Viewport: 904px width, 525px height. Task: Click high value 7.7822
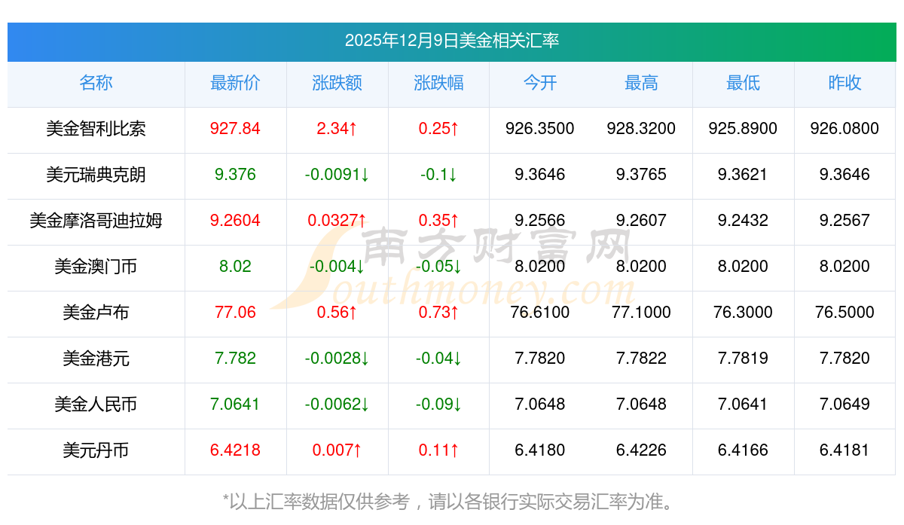(x=641, y=359)
